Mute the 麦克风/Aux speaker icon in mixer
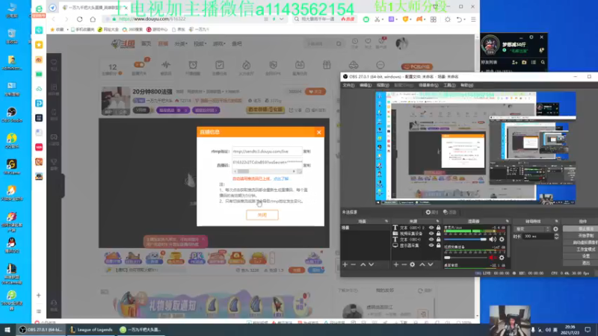This screenshot has height=336, width=598. pos(493,239)
